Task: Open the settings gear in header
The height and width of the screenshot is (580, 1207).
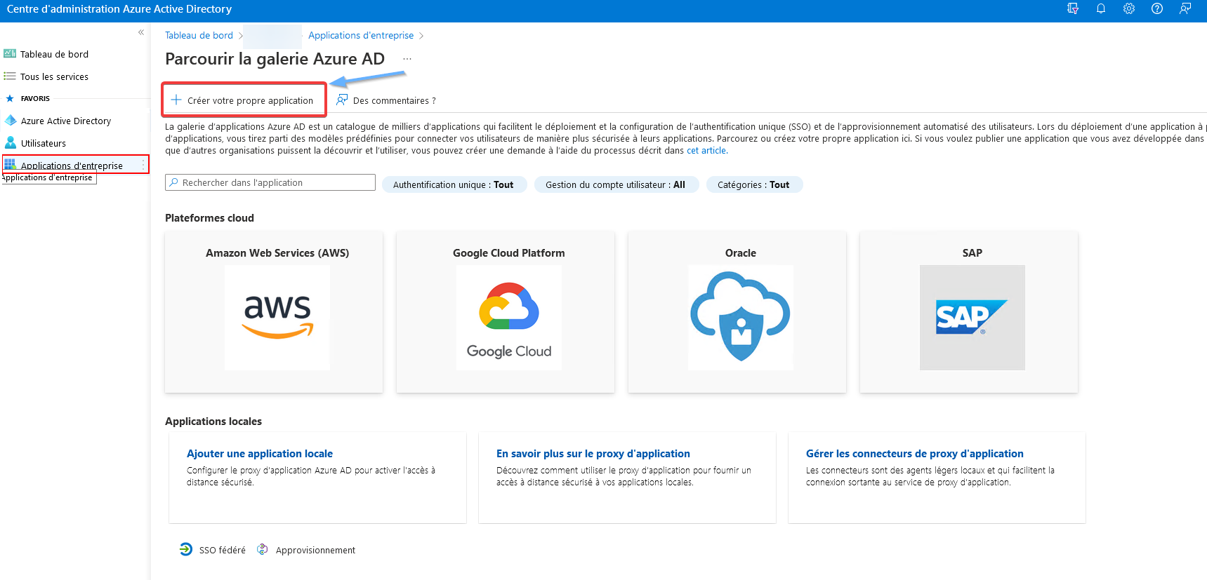Action: (1128, 9)
